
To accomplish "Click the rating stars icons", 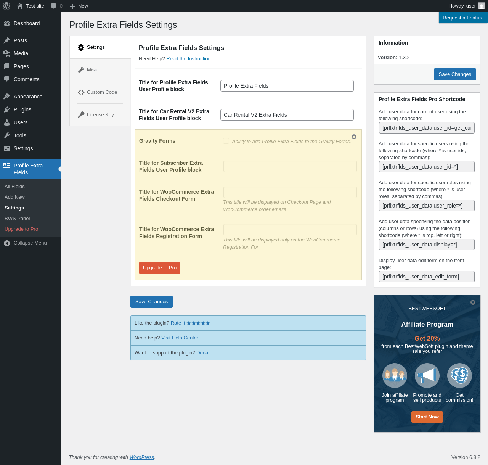I will (198, 323).
